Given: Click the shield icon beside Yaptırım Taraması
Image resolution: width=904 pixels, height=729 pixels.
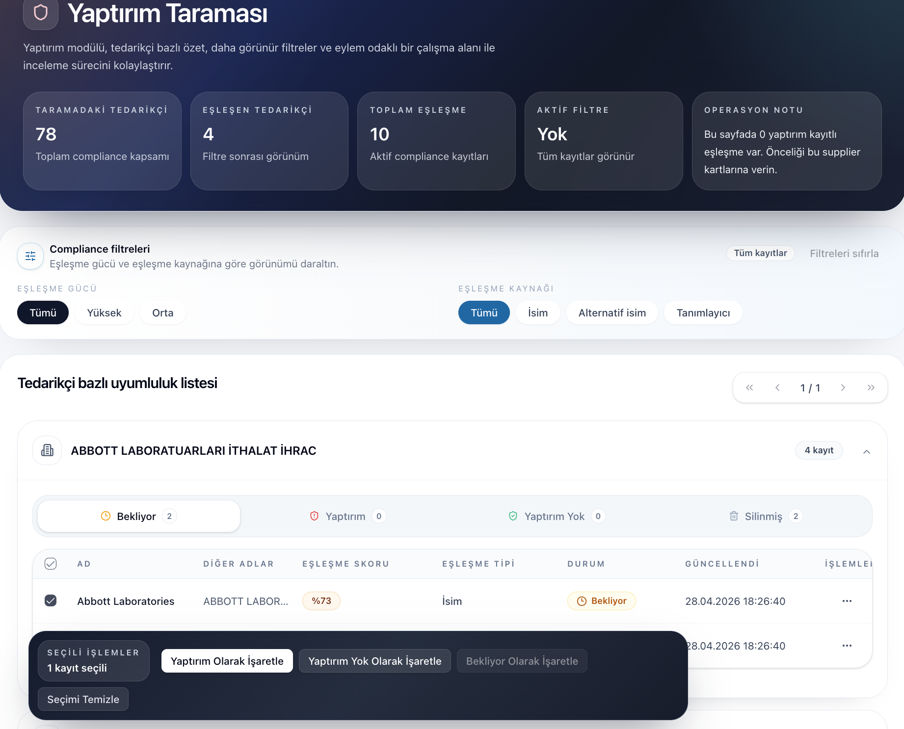Looking at the screenshot, I should (x=41, y=12).
